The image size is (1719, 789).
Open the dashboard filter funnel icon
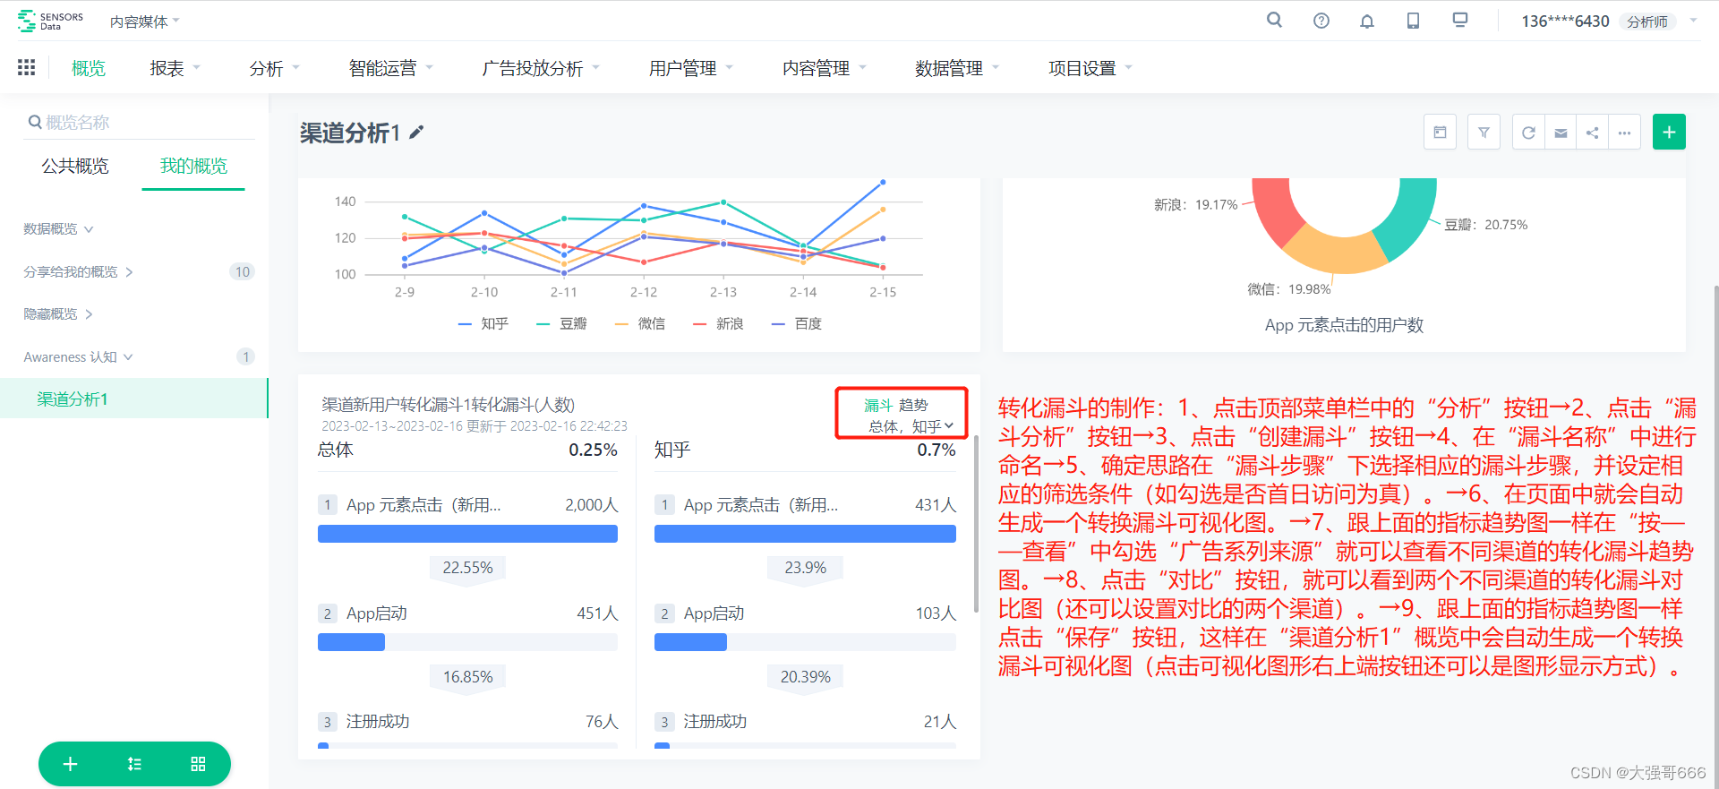[1484, 133]
